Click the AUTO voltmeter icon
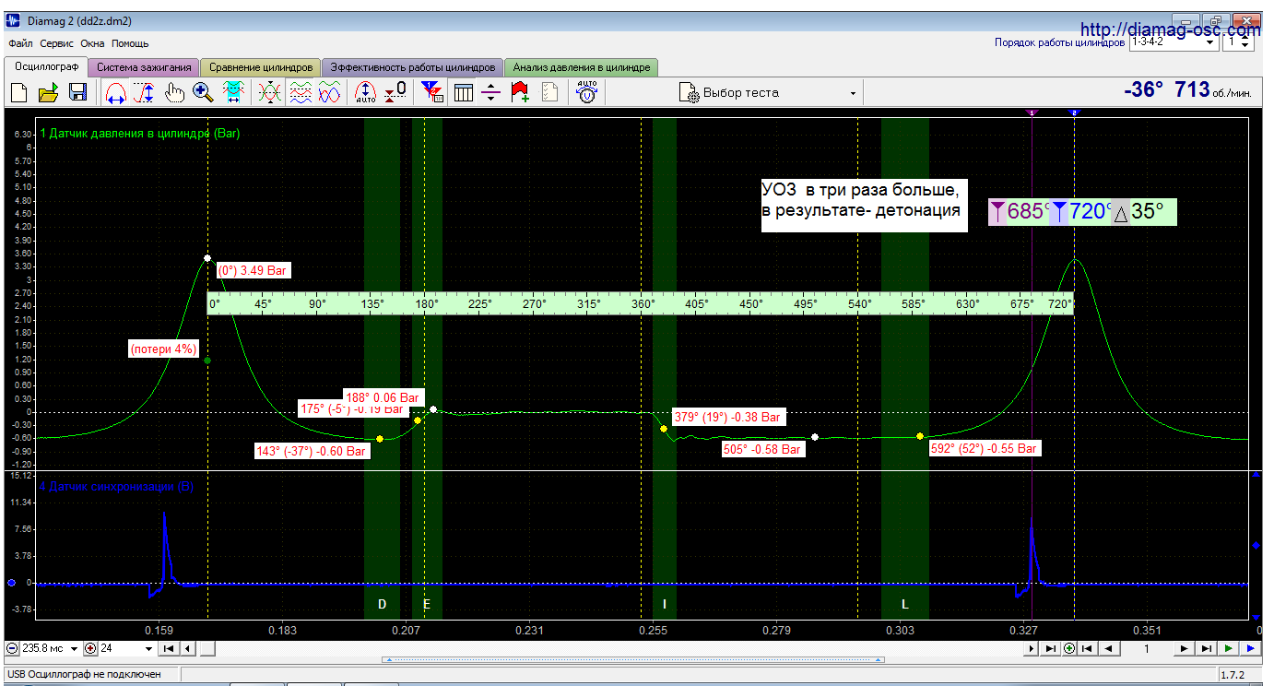 tap(586, 92)
